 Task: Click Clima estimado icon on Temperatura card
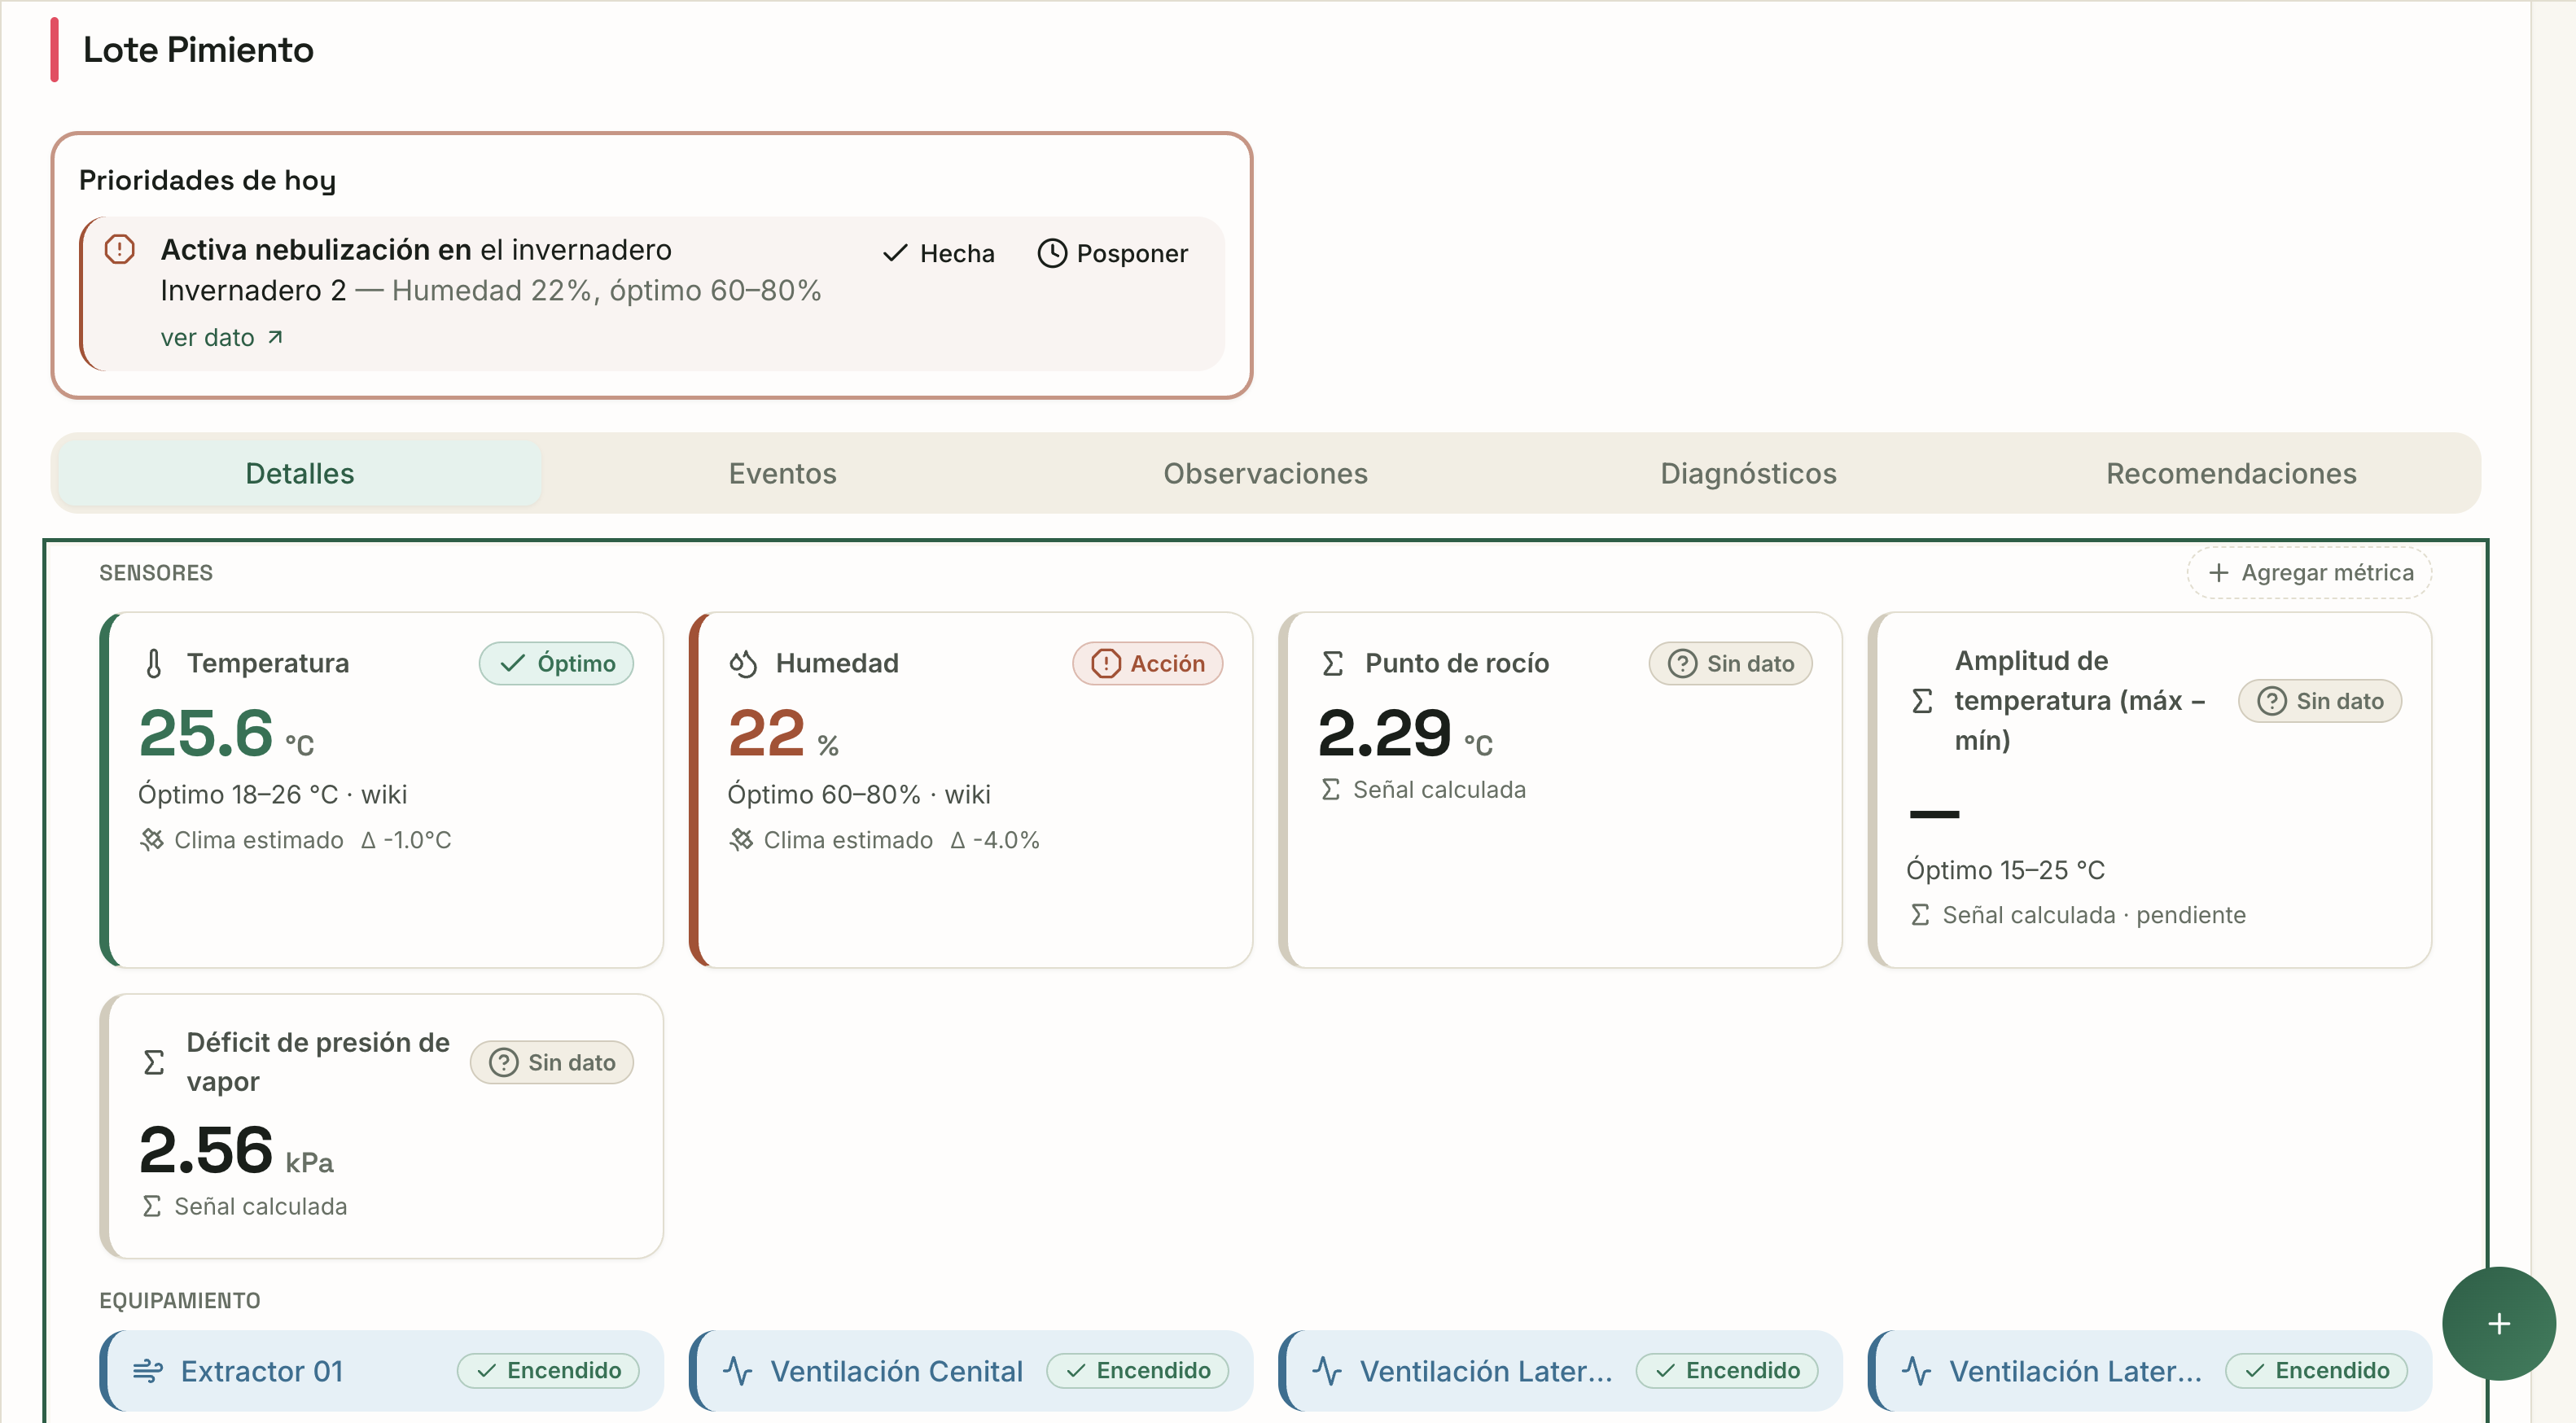point(152,840)
